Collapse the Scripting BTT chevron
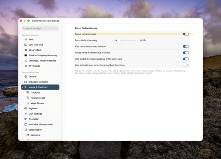This screenshot has width=221, height=159. coord(23,130)
